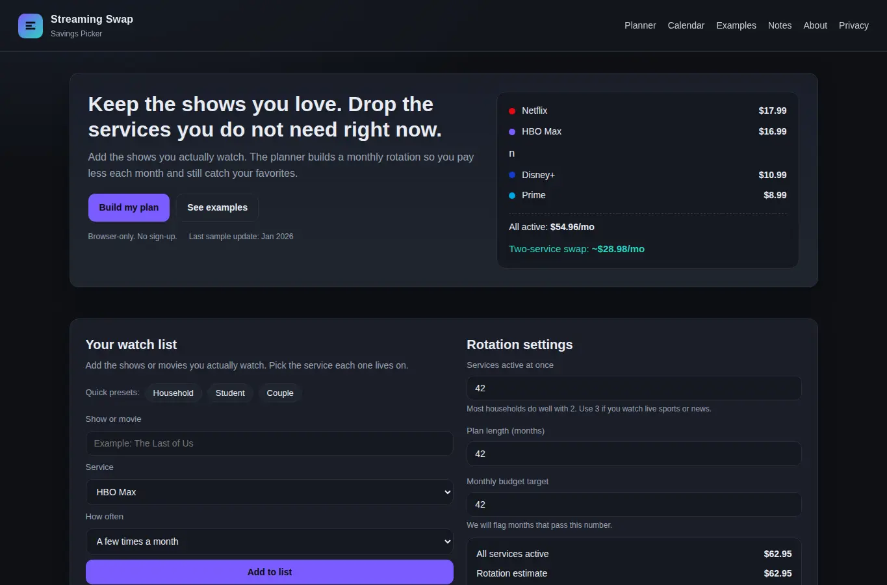Click the purple HBO Max color dot
Screen dimensions: 887x585
click(x=512, y=132)
